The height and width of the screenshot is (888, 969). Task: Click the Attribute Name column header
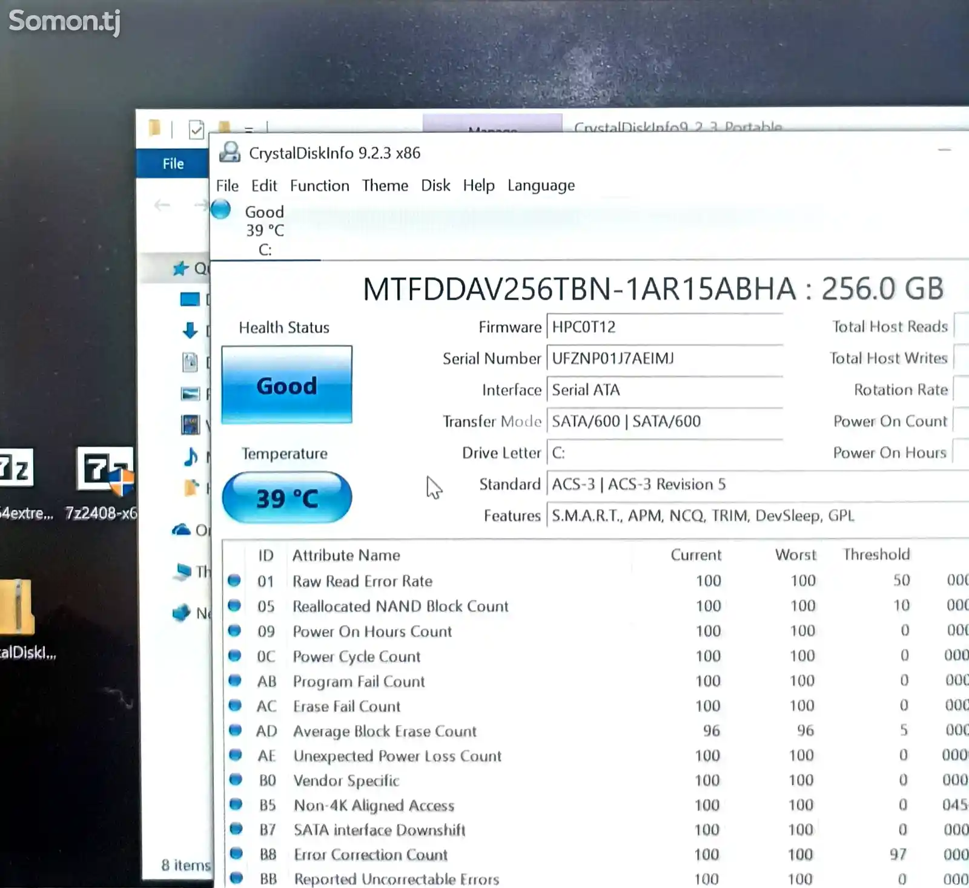(346, 555)
